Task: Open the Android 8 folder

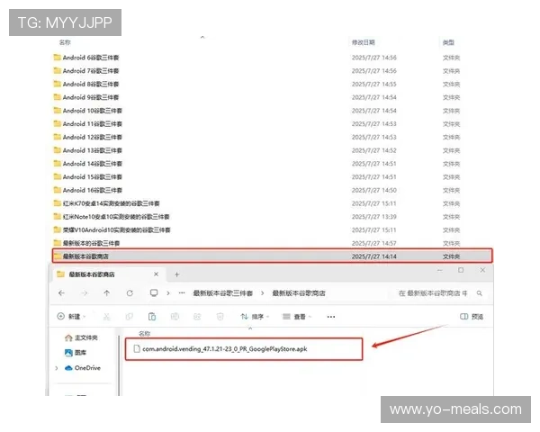Action: click(x=86, y=84)
